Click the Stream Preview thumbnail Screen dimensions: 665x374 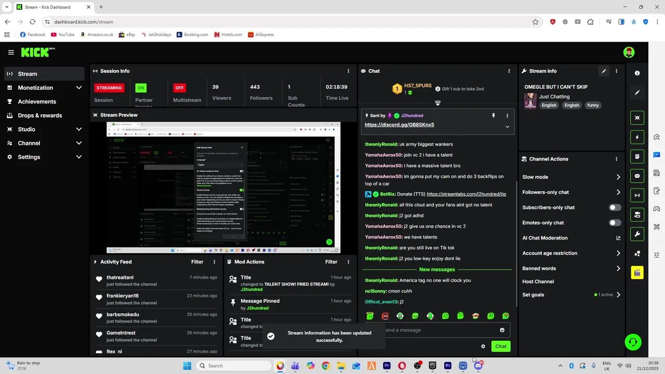(223, 188)
